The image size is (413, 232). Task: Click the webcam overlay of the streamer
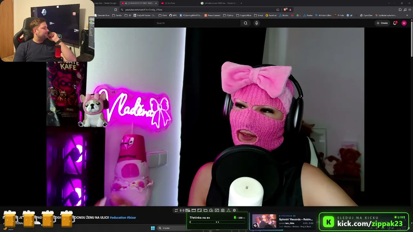pyautogui.click(x=47, y=31)
